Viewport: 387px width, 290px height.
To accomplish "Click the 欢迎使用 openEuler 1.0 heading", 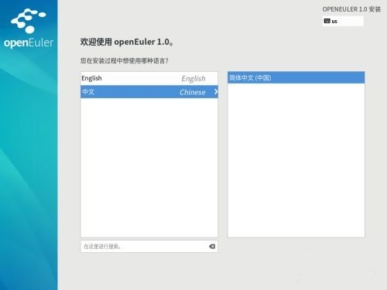I will [x=127, y=42].
